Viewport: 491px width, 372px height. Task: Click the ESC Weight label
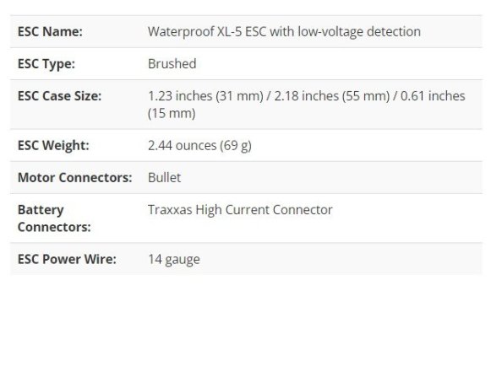coord(53,146)
